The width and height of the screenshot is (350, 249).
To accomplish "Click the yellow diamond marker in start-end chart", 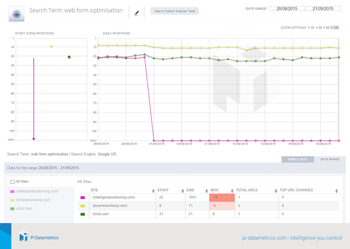I will click(x=51, y=47).
